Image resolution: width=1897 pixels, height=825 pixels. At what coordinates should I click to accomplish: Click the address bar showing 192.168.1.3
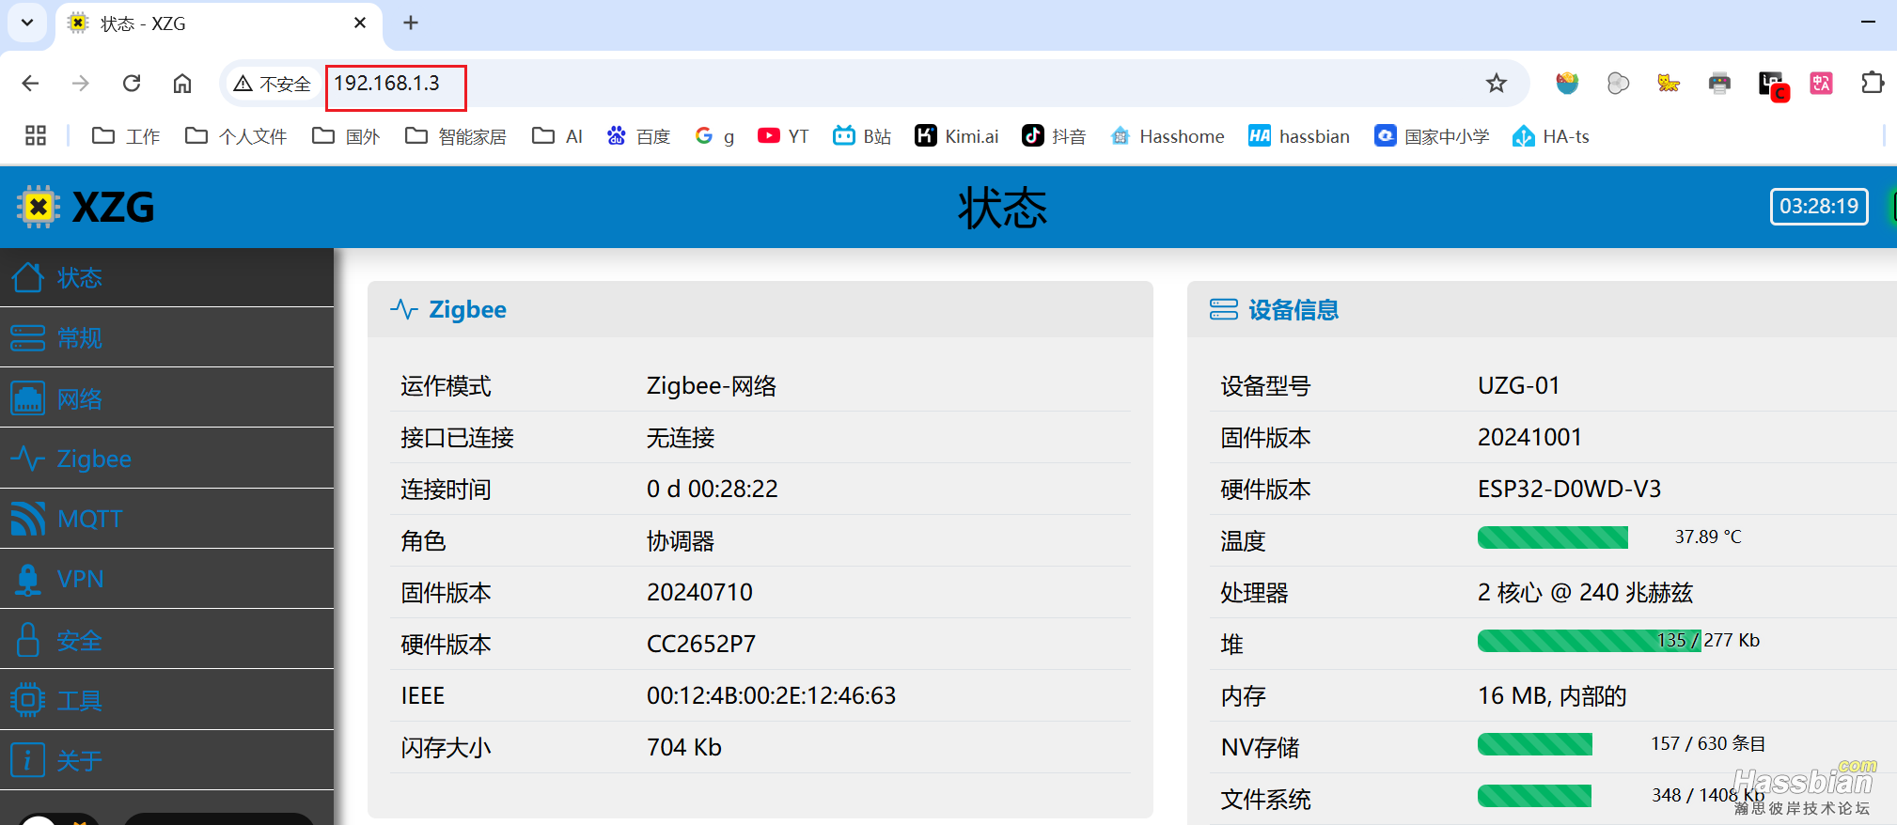coord(874,84)
